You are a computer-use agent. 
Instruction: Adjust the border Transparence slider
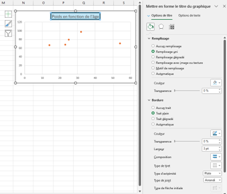coord(187,141)
